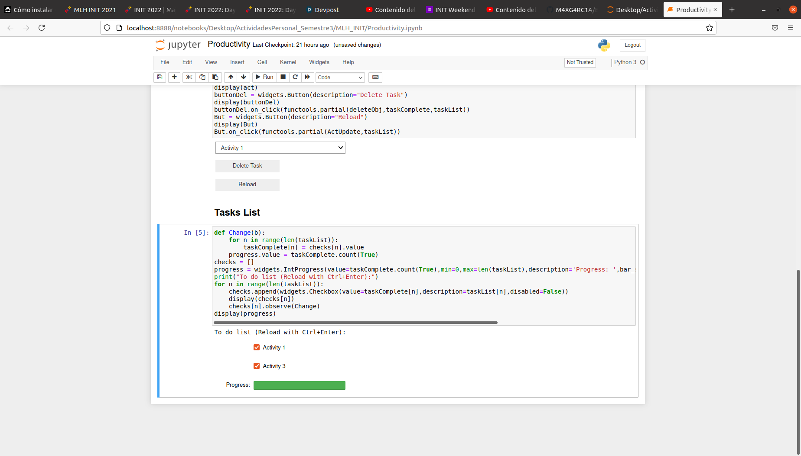Screen dimensions: 801x456
Task: Restart kernel and run all fast-forward icon
Action: 307,77
